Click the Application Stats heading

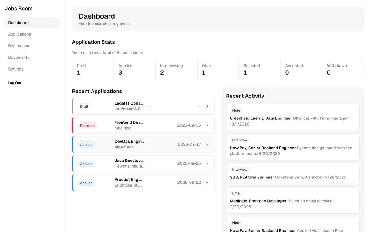[x=93, y=42]
